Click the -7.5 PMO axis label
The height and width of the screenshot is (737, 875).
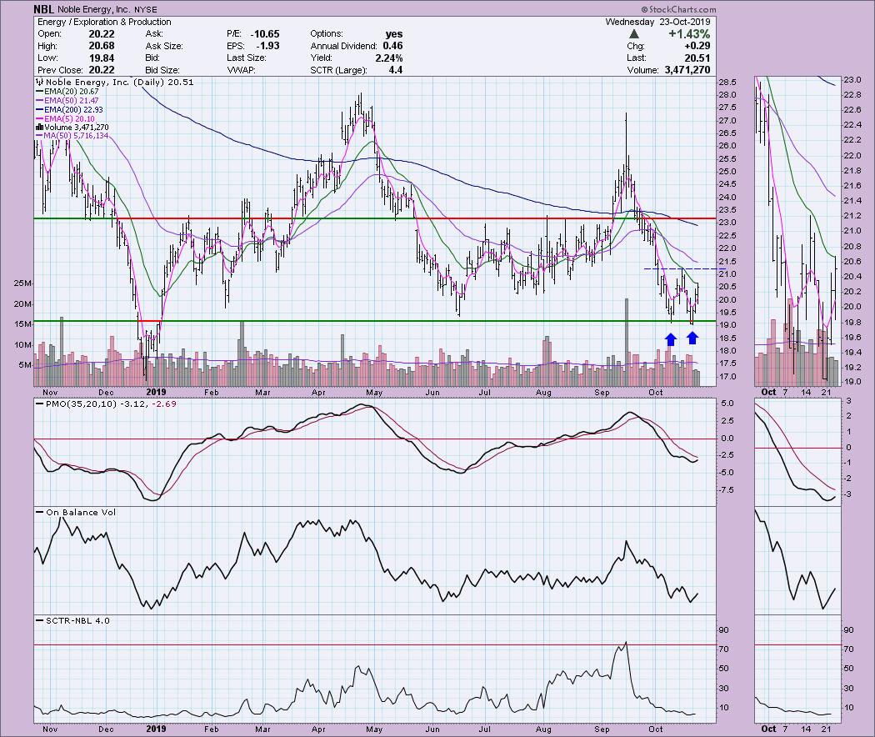tap(727, 489)
